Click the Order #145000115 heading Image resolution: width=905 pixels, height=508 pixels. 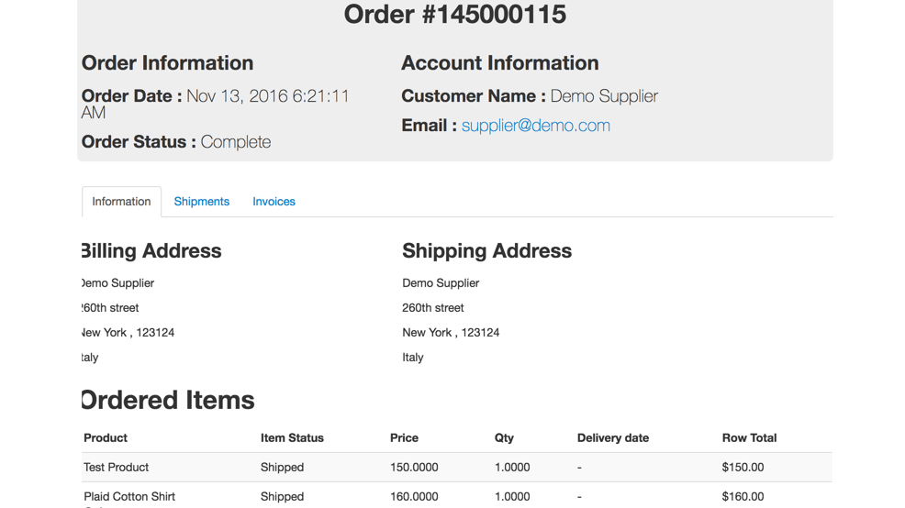point(454,15)
